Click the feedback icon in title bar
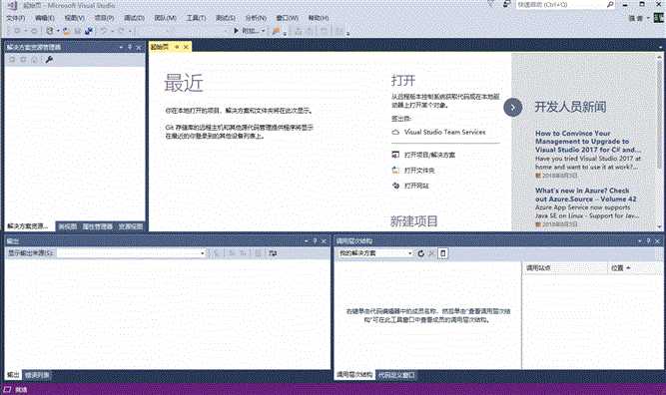Screen dimensions: 666x395 pos(506,5)
